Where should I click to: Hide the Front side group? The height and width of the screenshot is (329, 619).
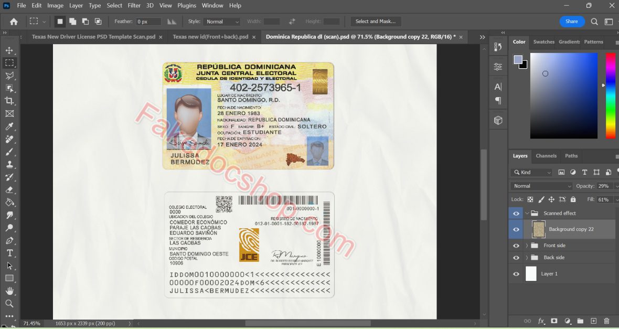516,246
